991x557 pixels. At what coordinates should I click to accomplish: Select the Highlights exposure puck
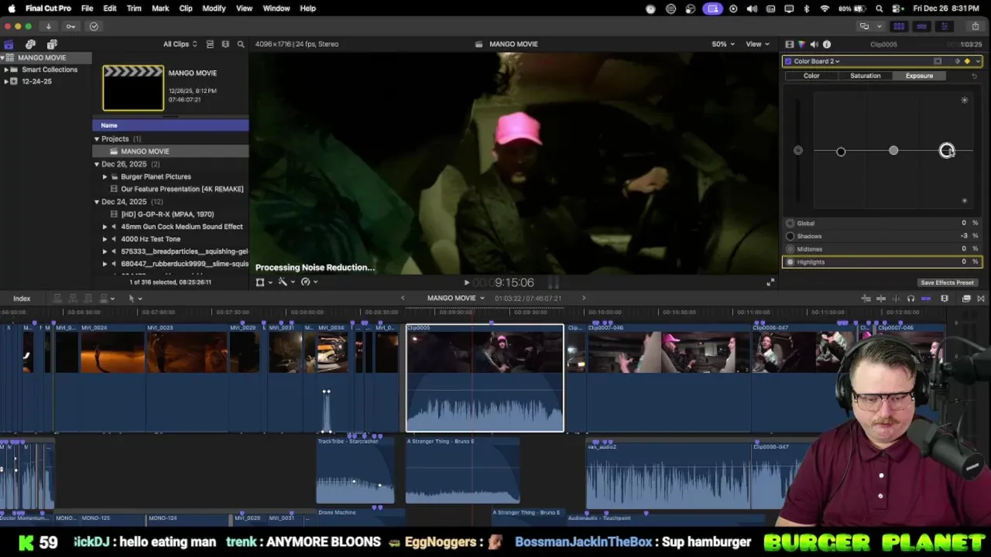click(x=947, y=151)
